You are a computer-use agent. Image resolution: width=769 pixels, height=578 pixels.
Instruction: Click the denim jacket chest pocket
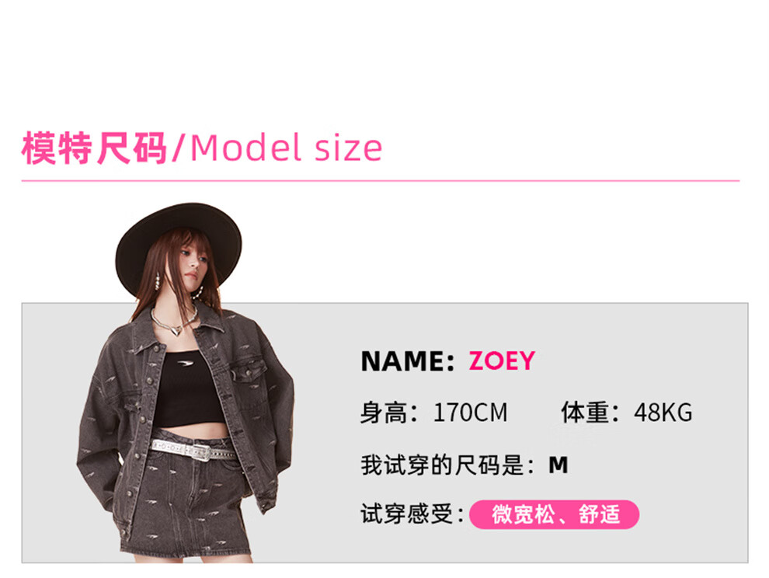click(x=249, y=372)
